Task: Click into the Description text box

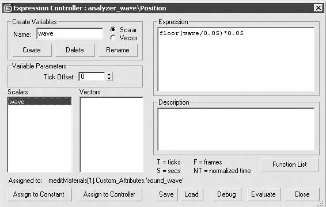Action: pyautogui.click(x=236, y=129)
